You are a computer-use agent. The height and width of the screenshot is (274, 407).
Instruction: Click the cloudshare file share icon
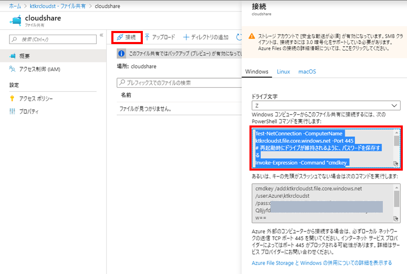pyautogui.click(x=16, y=20)
